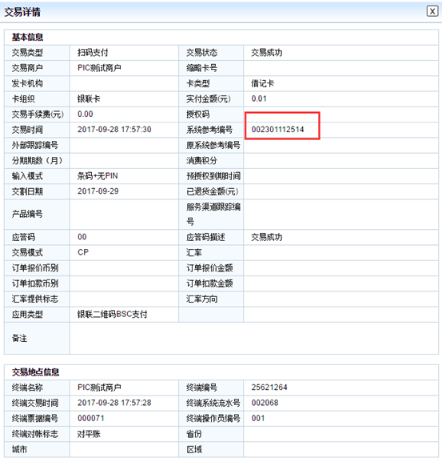The height and width of the screenshot is (458, 442).
Task: Select the 终端票据编号 value 000071
Action: (90, 418)
